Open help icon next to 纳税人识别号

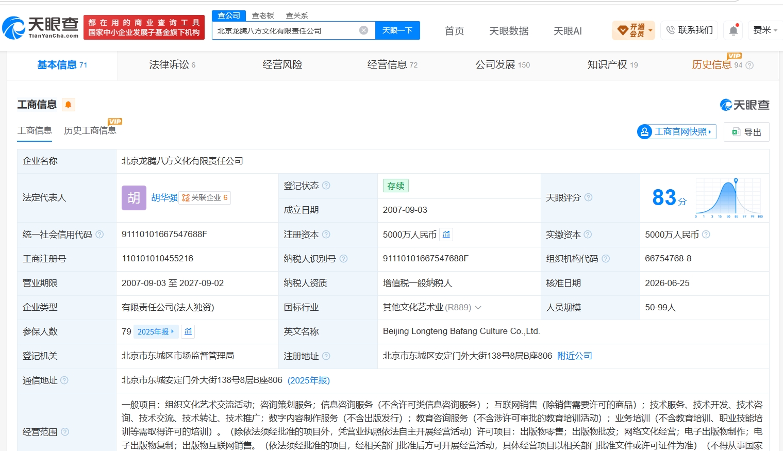(x=344, y=259)
